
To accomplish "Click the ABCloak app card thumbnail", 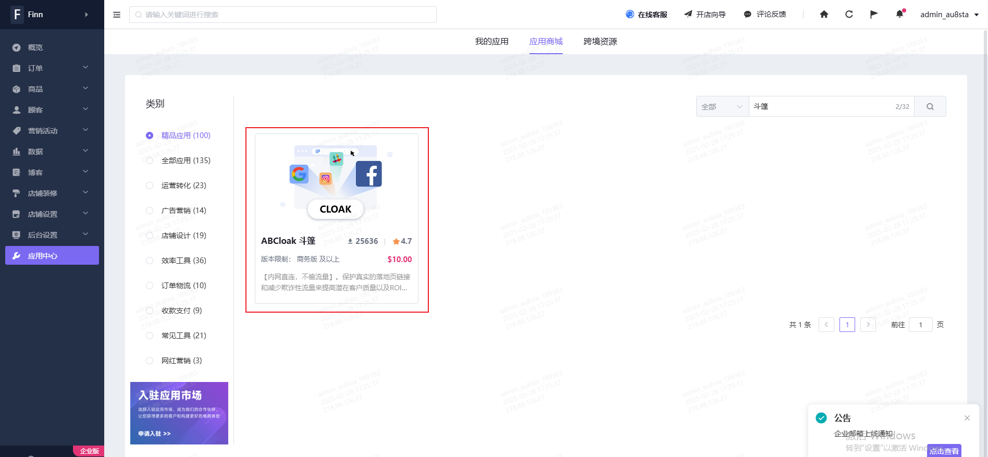I will [x=337, y=182].
